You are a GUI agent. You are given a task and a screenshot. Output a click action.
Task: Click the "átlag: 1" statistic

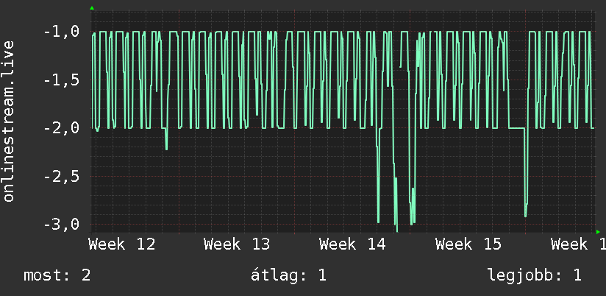pyautogui.click(x=288, y=275)
